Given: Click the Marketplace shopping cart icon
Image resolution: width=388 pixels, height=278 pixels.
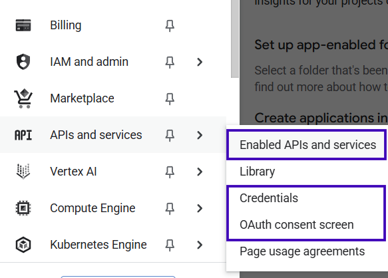Looking at the screenshot, I should (x=23, y=98).
